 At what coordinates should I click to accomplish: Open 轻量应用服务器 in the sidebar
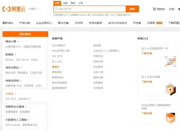point(32,47)
